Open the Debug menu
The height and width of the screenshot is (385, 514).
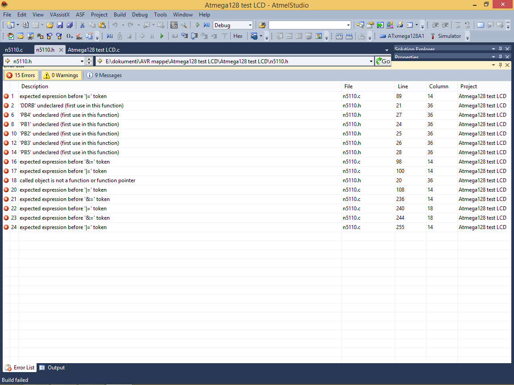[140, 15]
